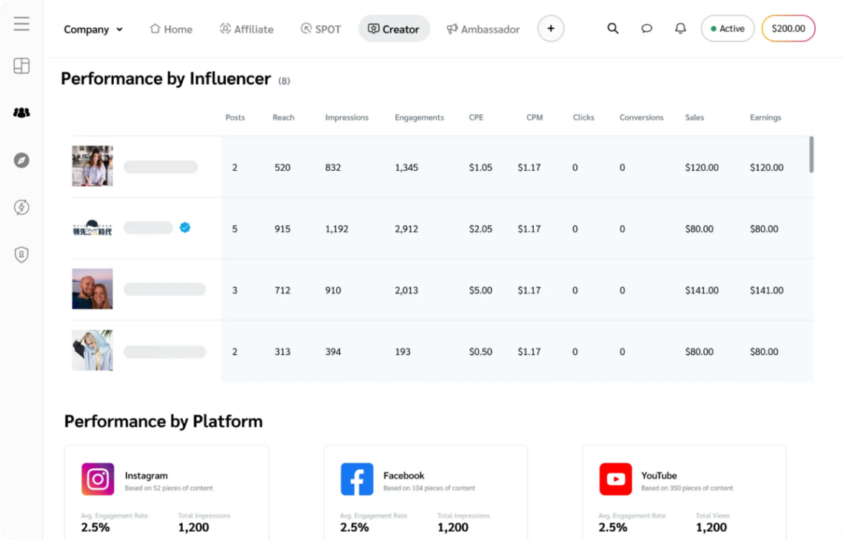Click the lightning activity icon in the sidebar

tap(21, 207)
